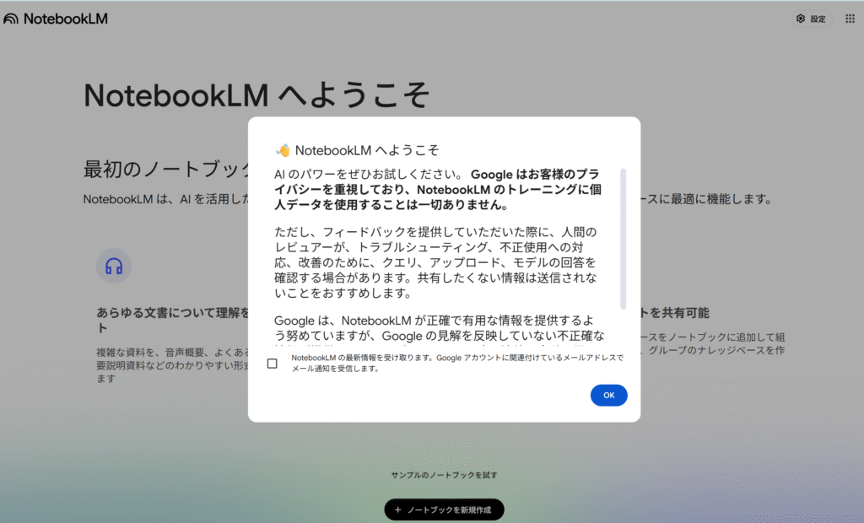
Task: Click the paragraph starting Google は、NotebookLM が正確
Action: click(439, 328)
